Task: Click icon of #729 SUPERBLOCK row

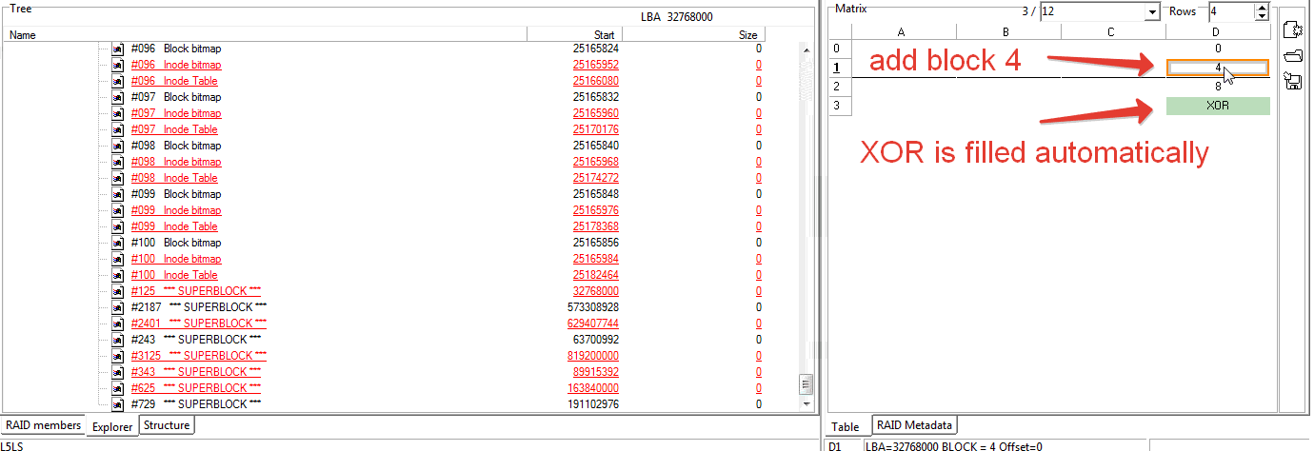Action: click(x=118, y=404)
